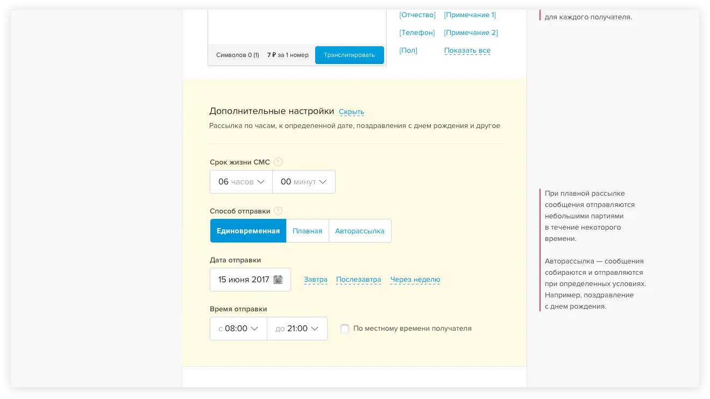Insert the [Примечание 2] placeholder
The height and width of the screenshot is (399, 710).
[471, 33]
